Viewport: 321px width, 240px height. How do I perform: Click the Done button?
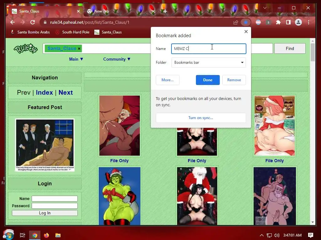[208, 80]
